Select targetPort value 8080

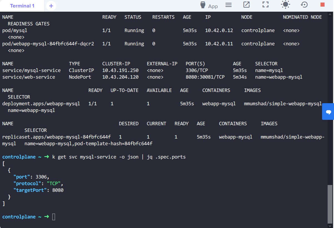coord(58,190)
